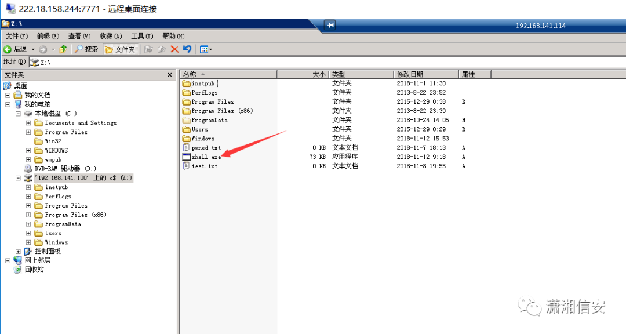Toggle the Folders (文件夹) pane button

(120, 49)
